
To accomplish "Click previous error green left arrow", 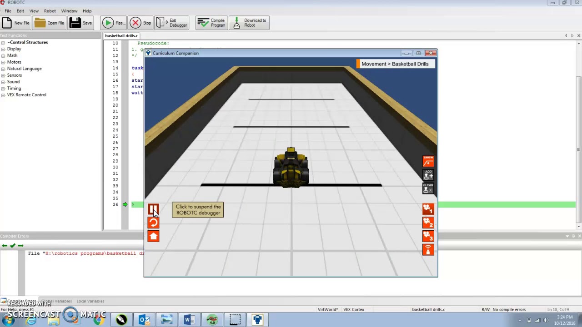I will point(5,246).
